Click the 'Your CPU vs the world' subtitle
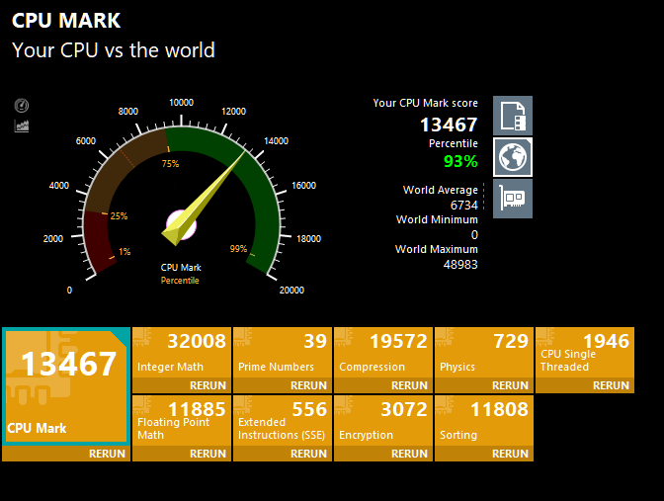 click(114, 50)
